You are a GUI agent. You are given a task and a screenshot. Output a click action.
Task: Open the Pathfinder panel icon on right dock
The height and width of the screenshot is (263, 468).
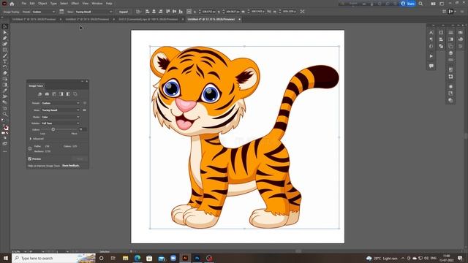441,46
